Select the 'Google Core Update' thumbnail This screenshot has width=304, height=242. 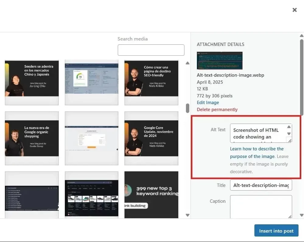[151, 138]
